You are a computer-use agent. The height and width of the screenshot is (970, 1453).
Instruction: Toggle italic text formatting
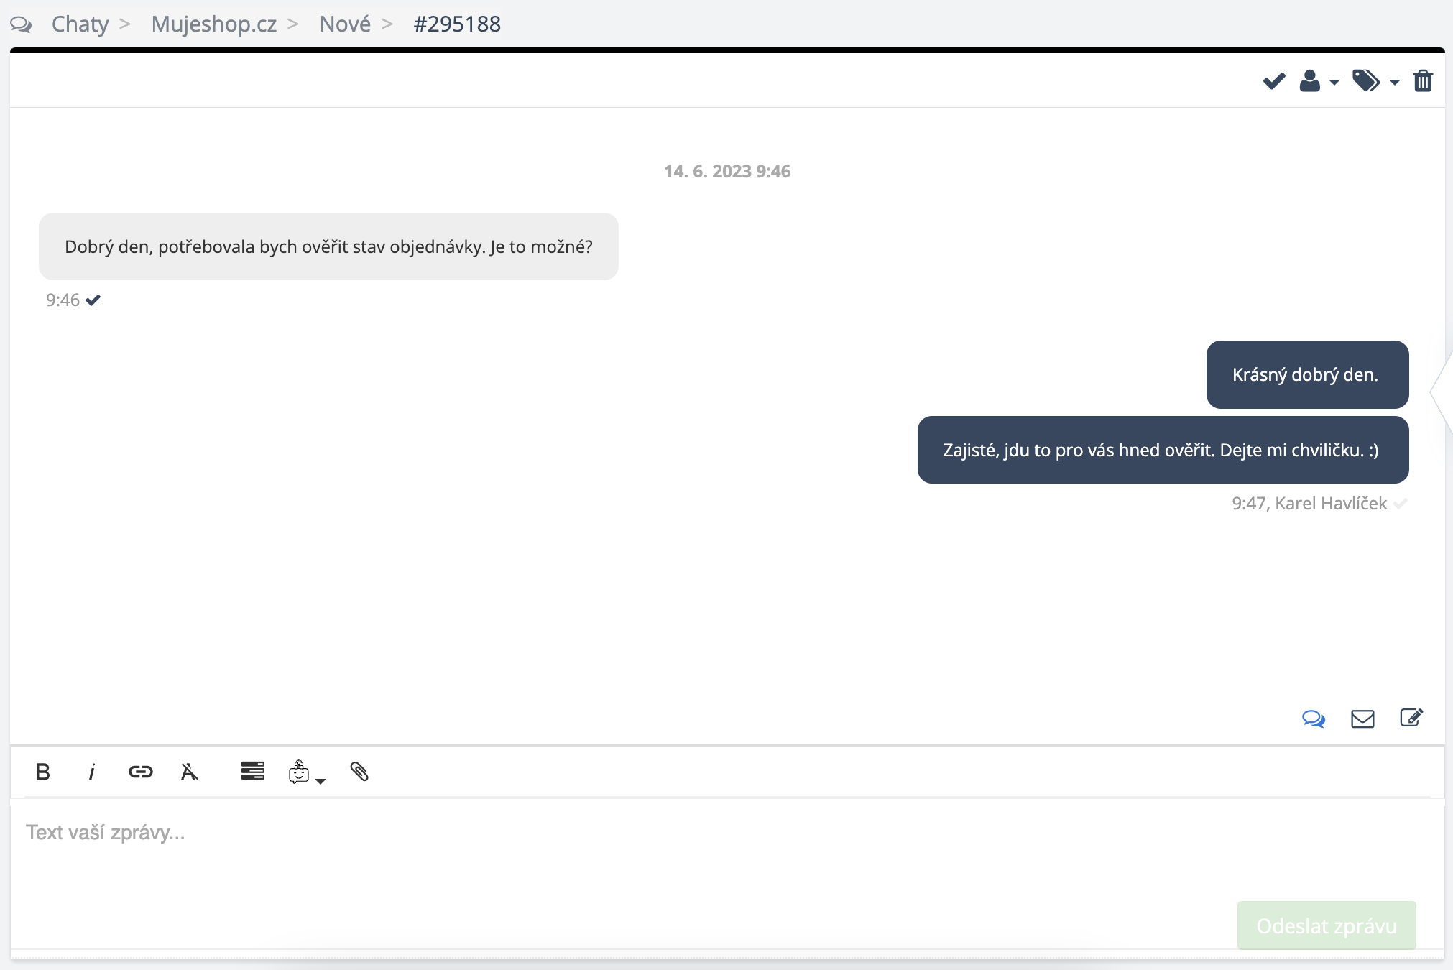91,772
